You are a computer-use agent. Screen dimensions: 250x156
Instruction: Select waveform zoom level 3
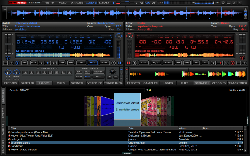(246, 17)
